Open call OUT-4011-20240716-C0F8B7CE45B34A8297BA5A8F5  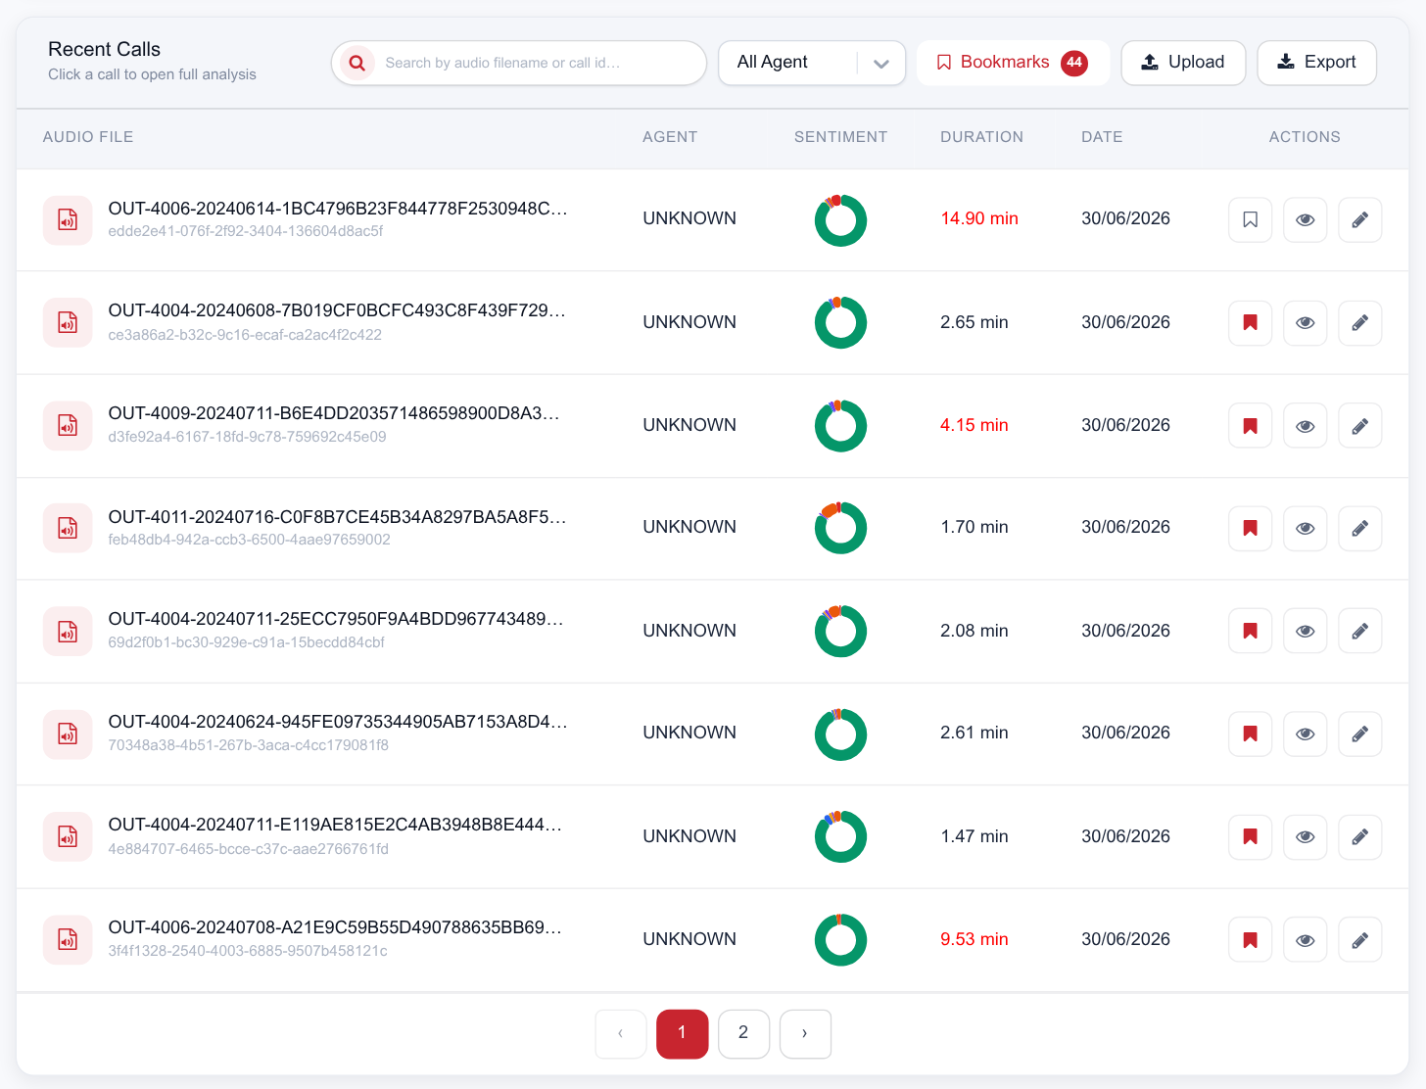[x=337, y=517]
